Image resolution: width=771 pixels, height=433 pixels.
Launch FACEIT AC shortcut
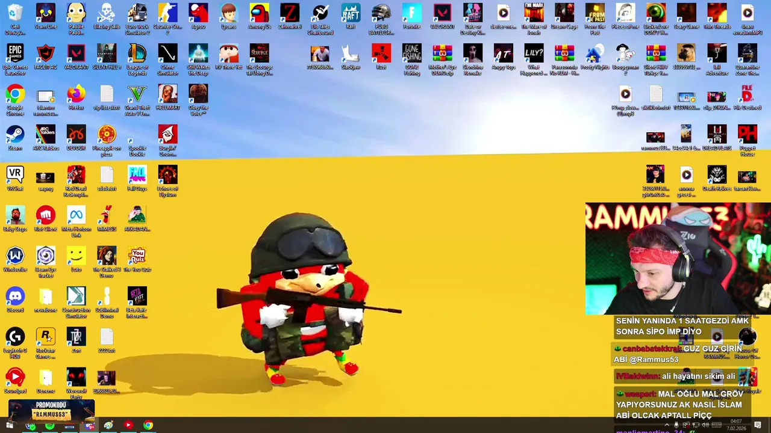pyautogui.click(x=46, y=57)
